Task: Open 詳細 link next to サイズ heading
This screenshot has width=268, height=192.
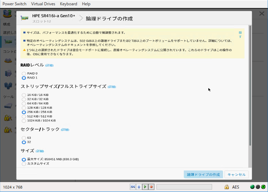Action: click(40, 151)
